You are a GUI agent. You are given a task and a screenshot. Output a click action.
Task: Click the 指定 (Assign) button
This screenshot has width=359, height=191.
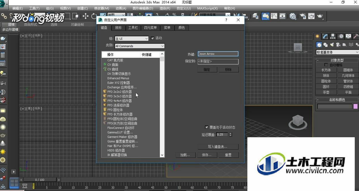207,70
